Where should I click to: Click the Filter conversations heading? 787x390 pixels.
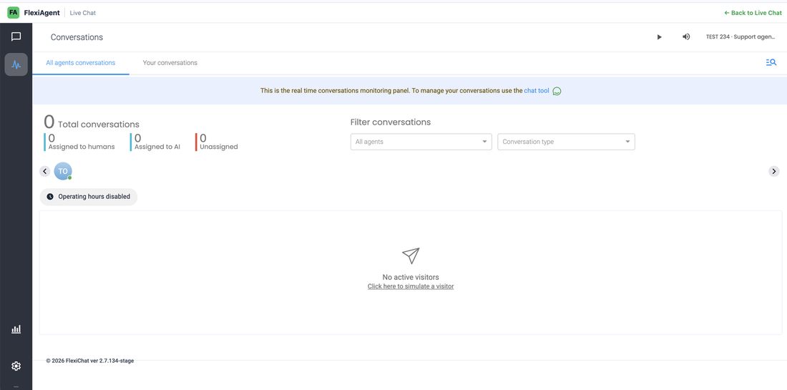tap(391, 122)
